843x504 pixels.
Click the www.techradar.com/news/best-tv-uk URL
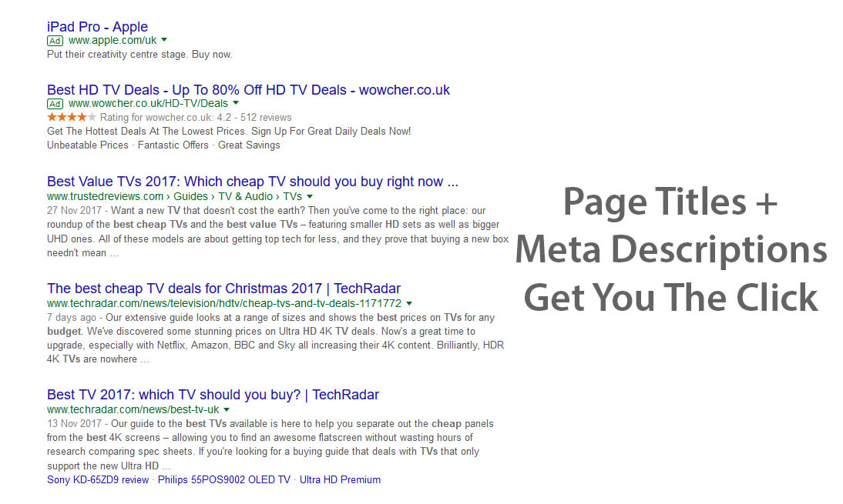(x=133, y=409)
